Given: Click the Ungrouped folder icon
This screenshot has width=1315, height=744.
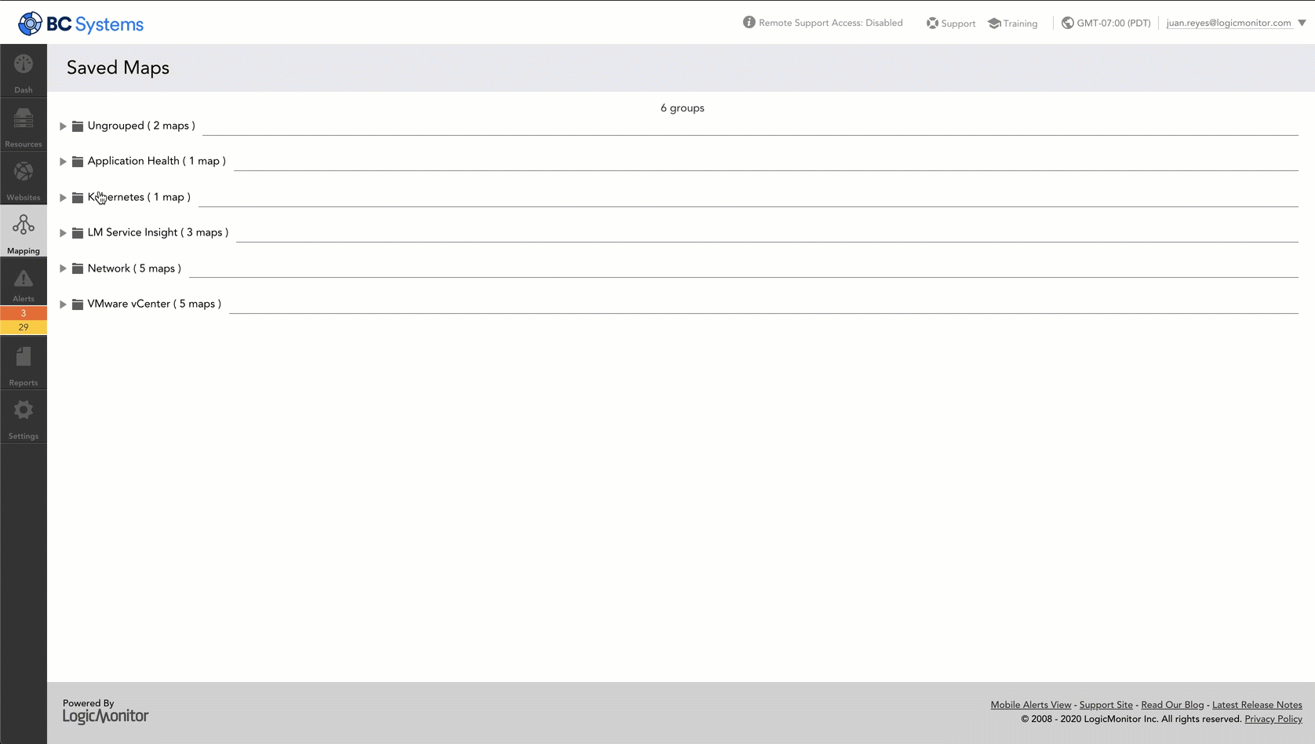Looking at the screenshot, I should 78,126.
